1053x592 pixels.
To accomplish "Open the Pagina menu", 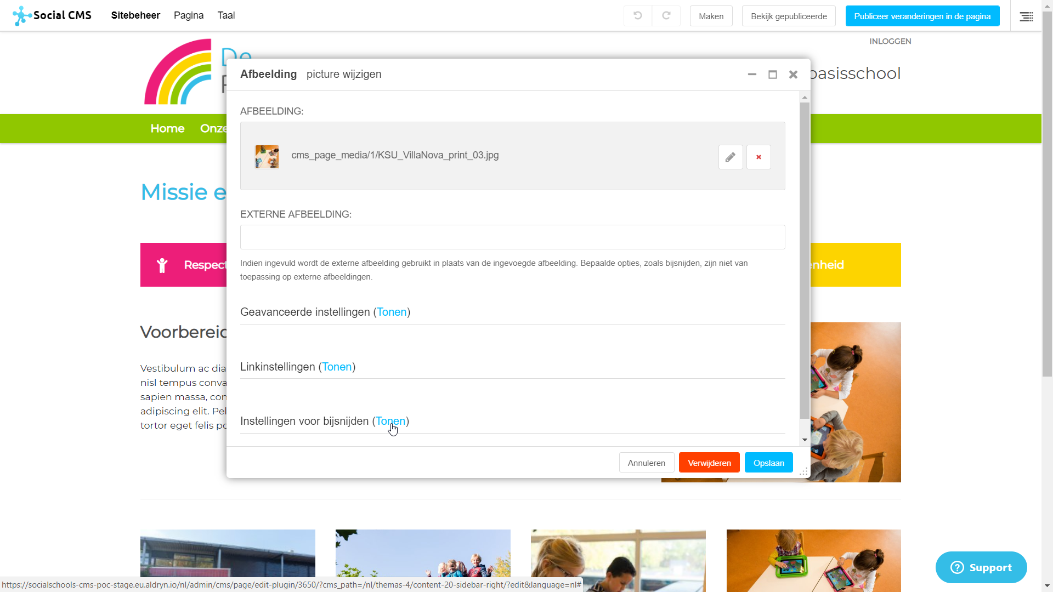I will 189,15.
